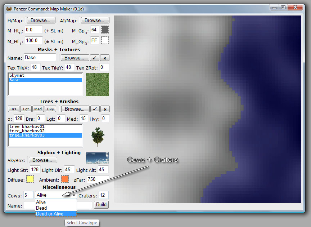Click the alpha field showing 128
Screen dimensions: 311x227
coord(19,119)
